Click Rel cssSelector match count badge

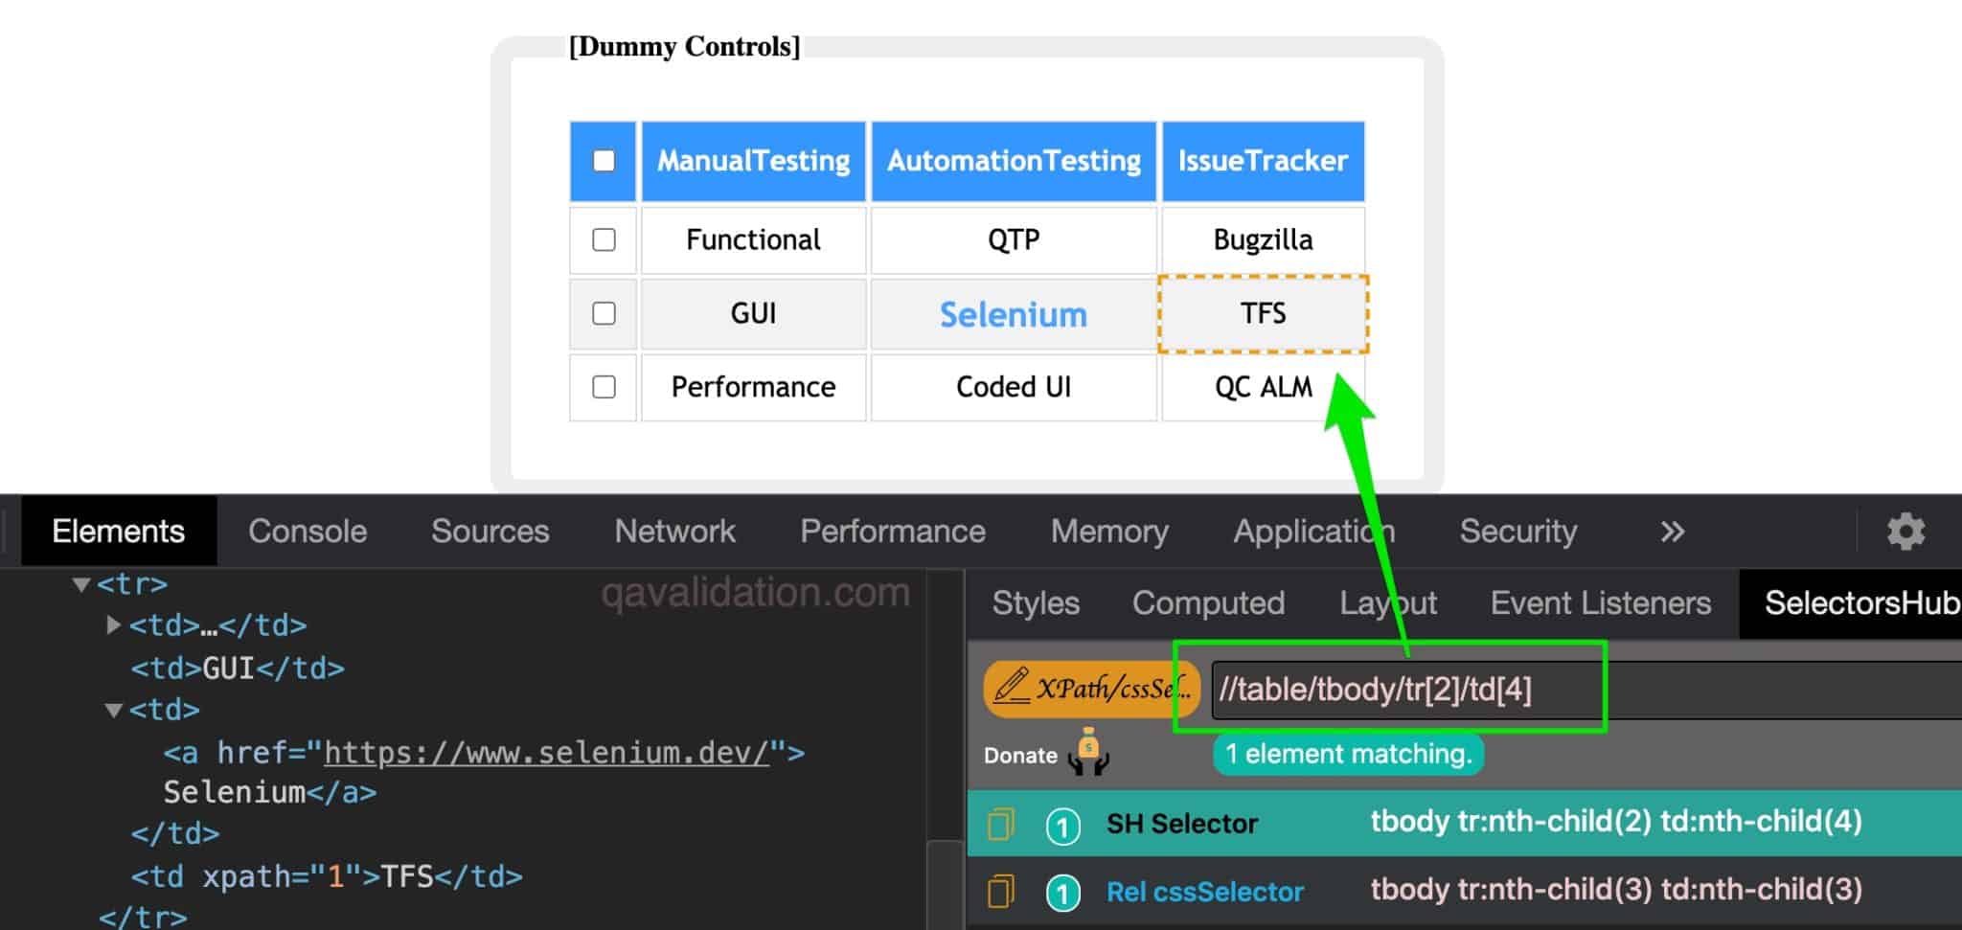[x=1062, y=894]
